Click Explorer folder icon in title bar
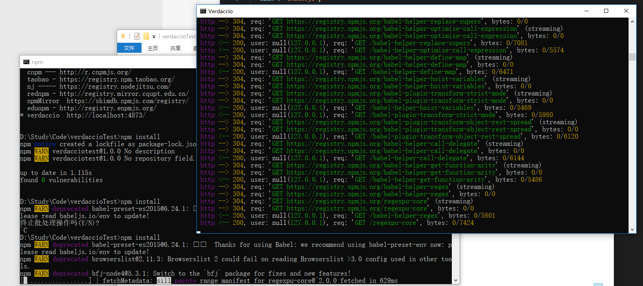The width and height of the screenshot is (643, 286). 123,36
